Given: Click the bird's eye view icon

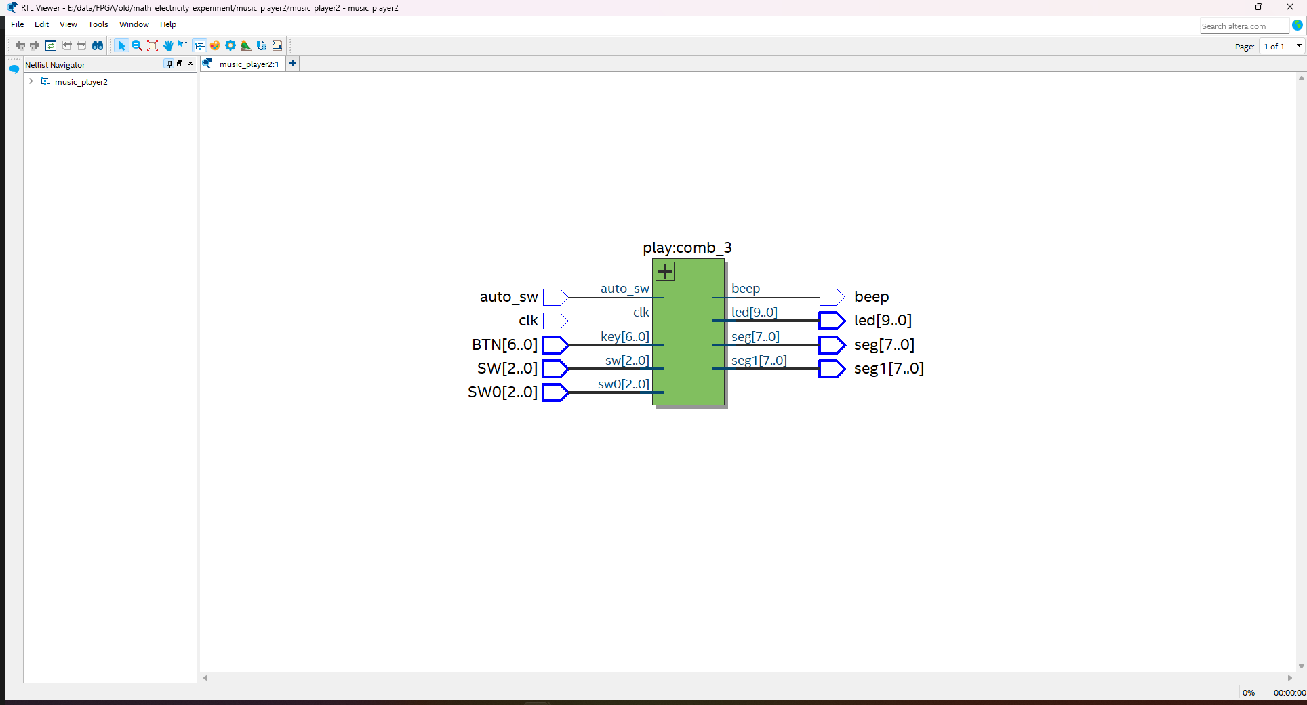Looking at the screenshot, I should [246, 45].
